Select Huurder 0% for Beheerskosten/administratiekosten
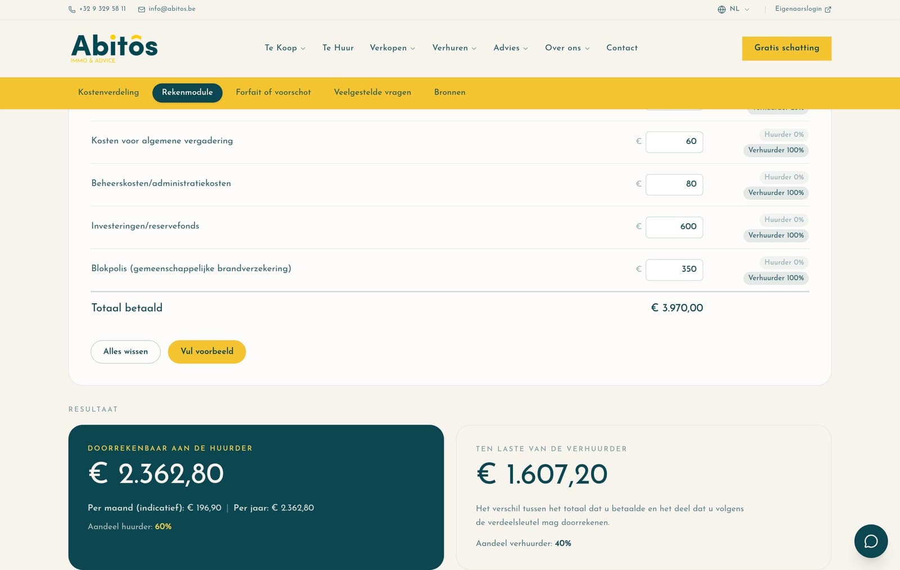This screenshot has height=570, width=900. (x=784, y=177)
